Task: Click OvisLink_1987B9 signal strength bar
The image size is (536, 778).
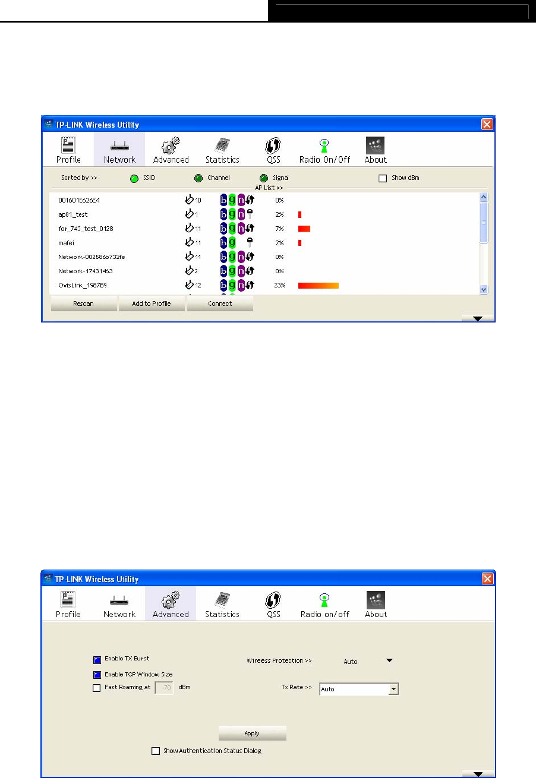Action: click(319, 286)
